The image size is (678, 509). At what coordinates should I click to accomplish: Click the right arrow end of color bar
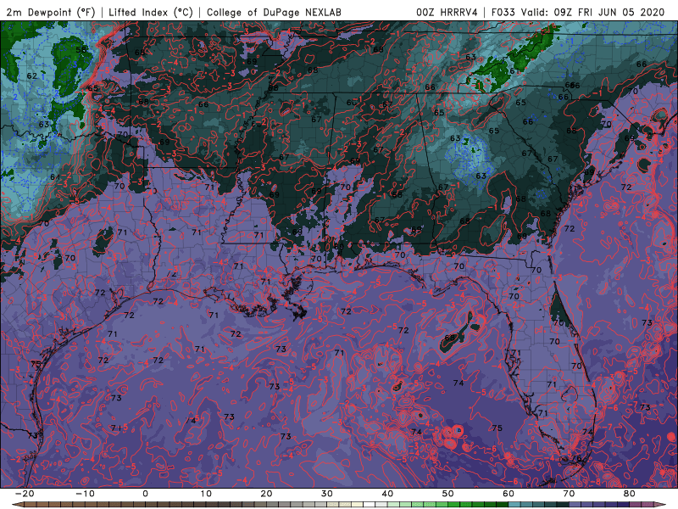[662, 505]
